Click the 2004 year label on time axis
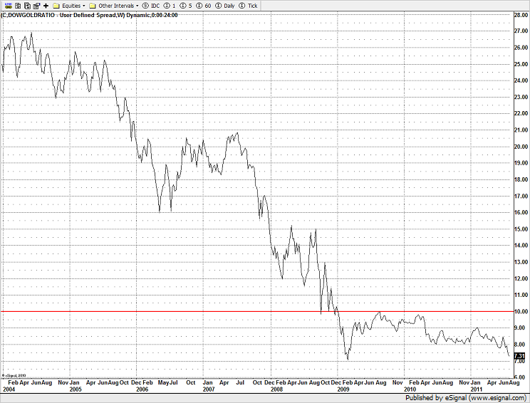The image size is (530, 403). click(x=9, y=389)
